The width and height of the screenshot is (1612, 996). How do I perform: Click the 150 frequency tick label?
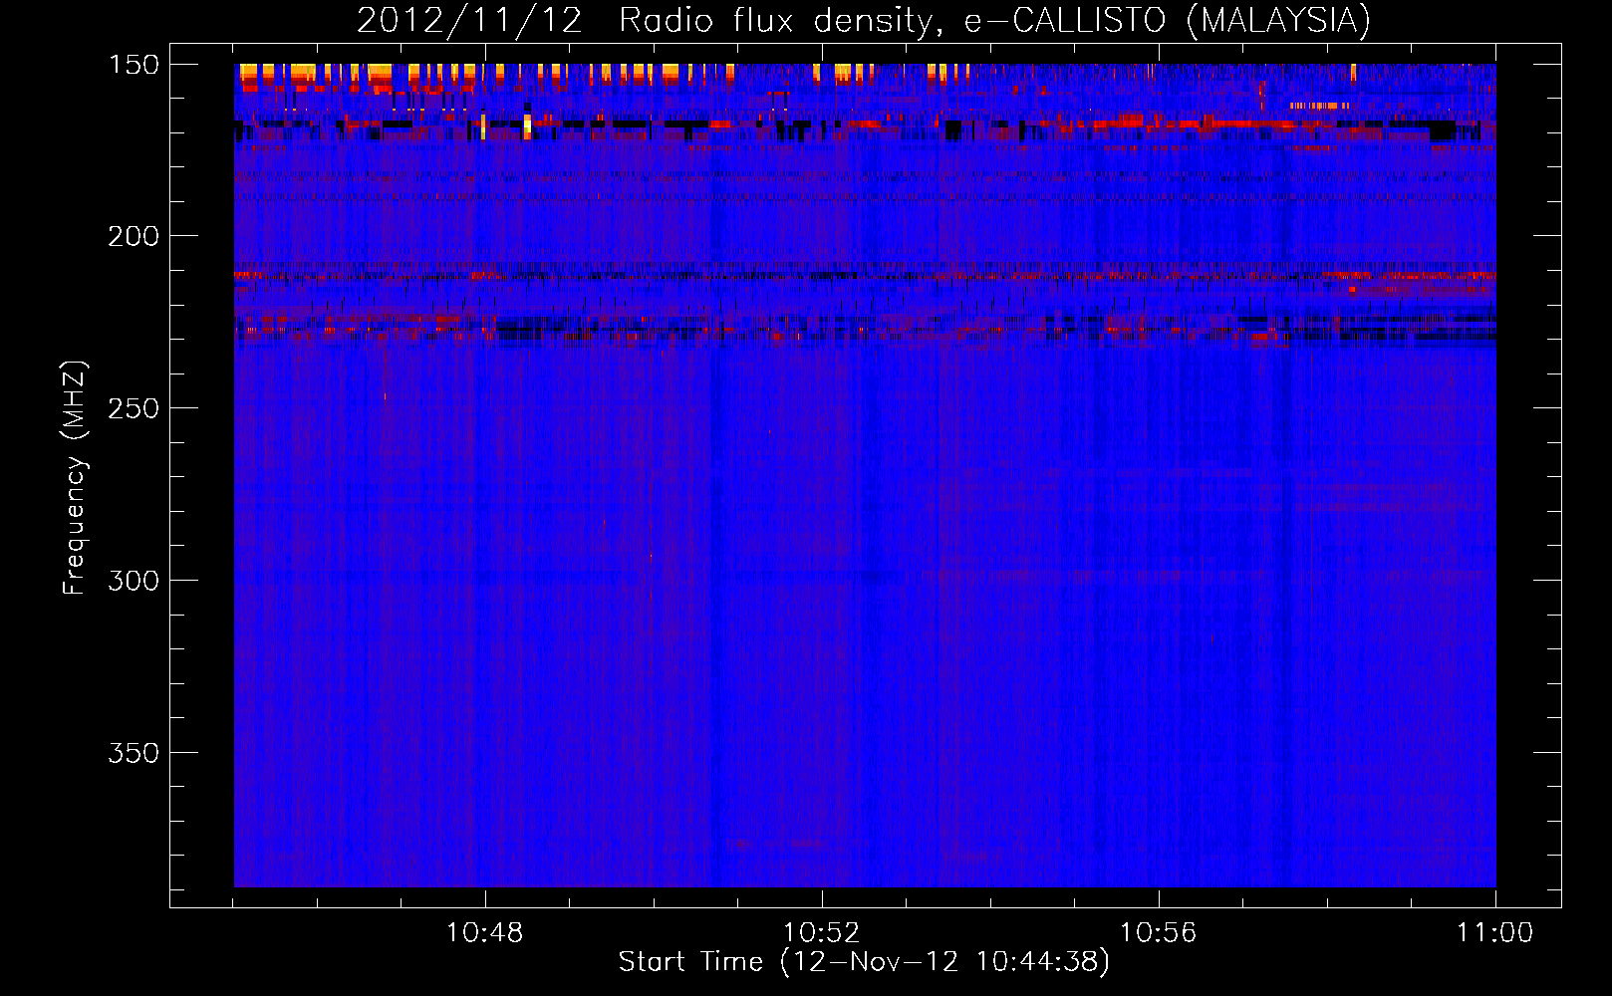pyautogui.click(x=134, y=65)
